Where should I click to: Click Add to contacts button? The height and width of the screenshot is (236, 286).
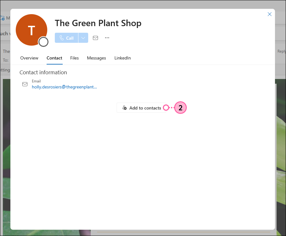142,108
